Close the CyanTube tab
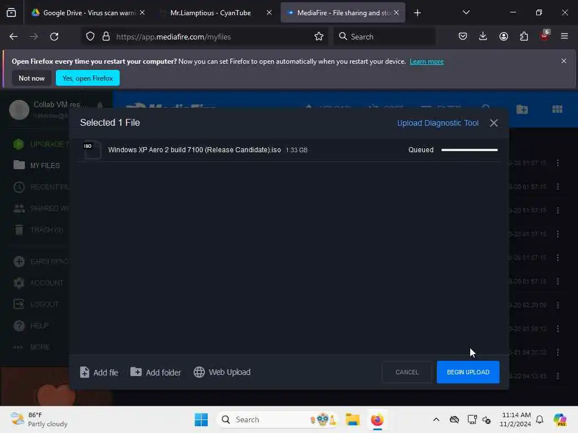578x433 pixels. point(269,12)
